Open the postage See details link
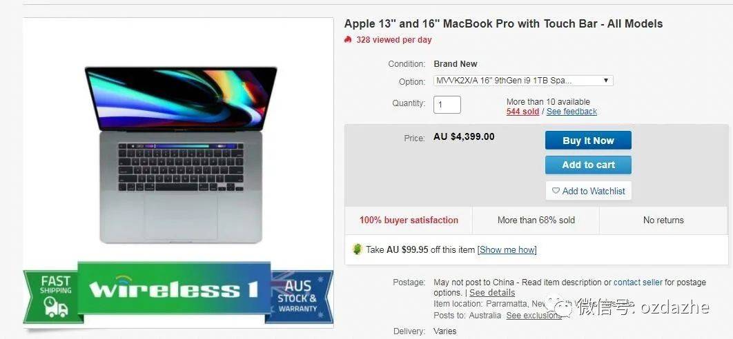 click(492, 293)
